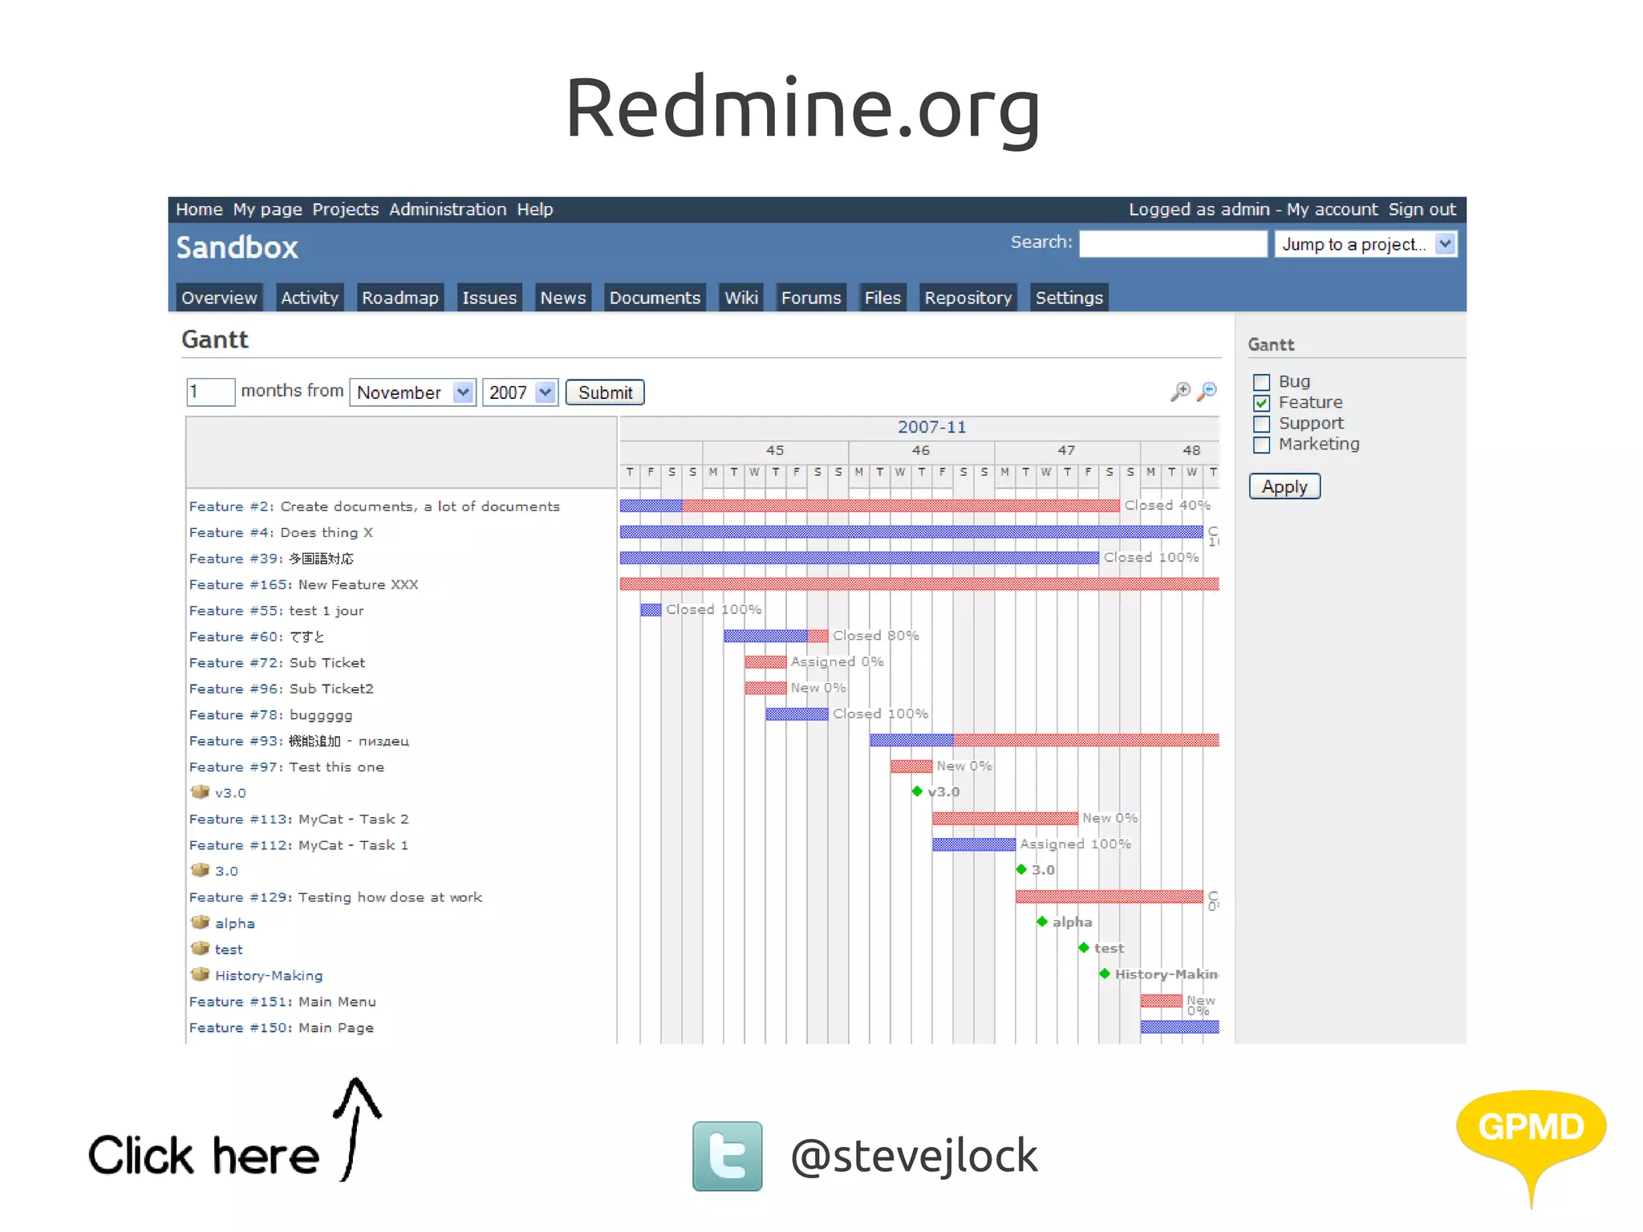Click the months count input field
The width and height of the screenshot is (1643, 1232).
coord(211,392)
